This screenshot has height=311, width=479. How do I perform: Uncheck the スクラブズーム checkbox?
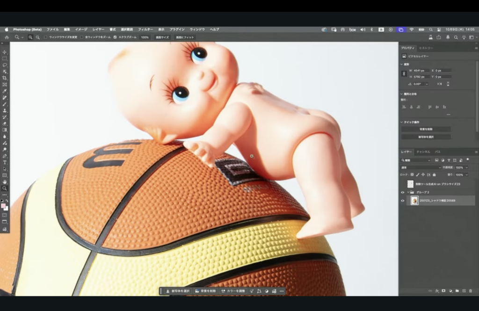coord(115,37)
